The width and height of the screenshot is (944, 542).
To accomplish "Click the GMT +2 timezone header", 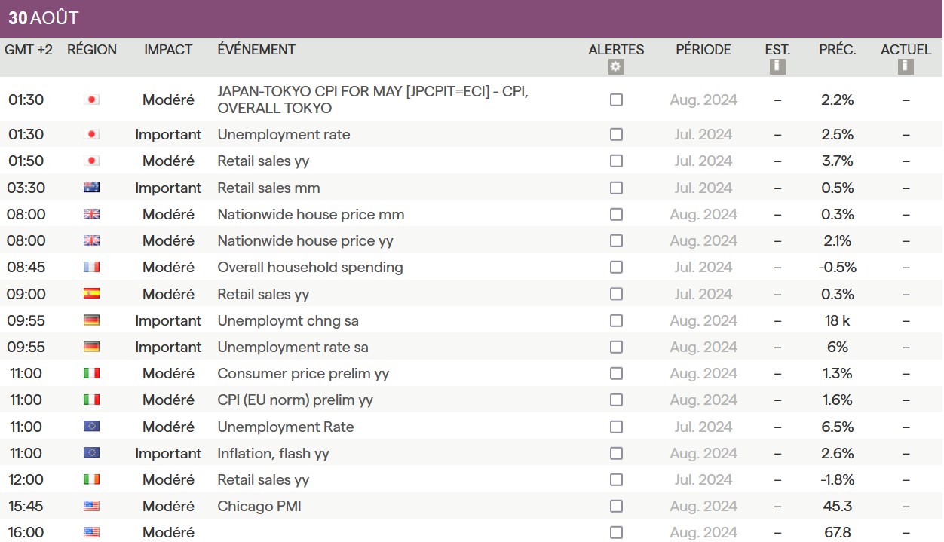I will pos(29,50).
